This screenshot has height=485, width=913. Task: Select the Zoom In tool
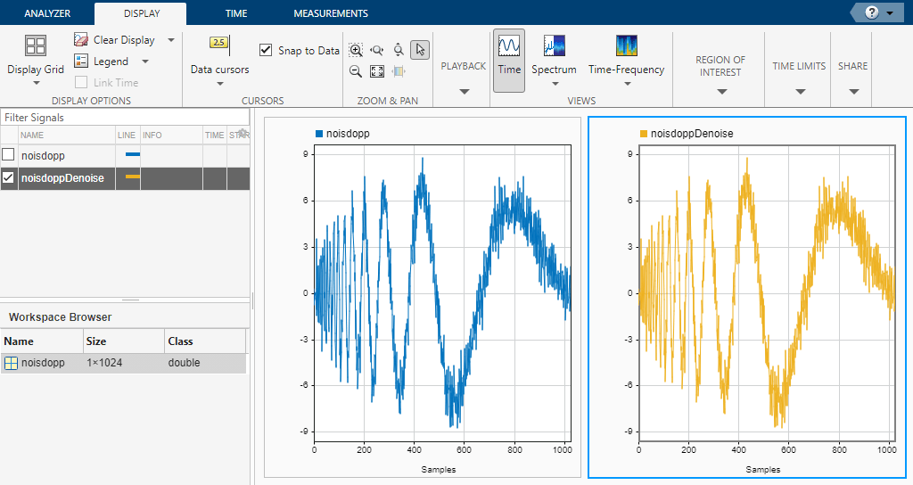(x=356, y=50)
